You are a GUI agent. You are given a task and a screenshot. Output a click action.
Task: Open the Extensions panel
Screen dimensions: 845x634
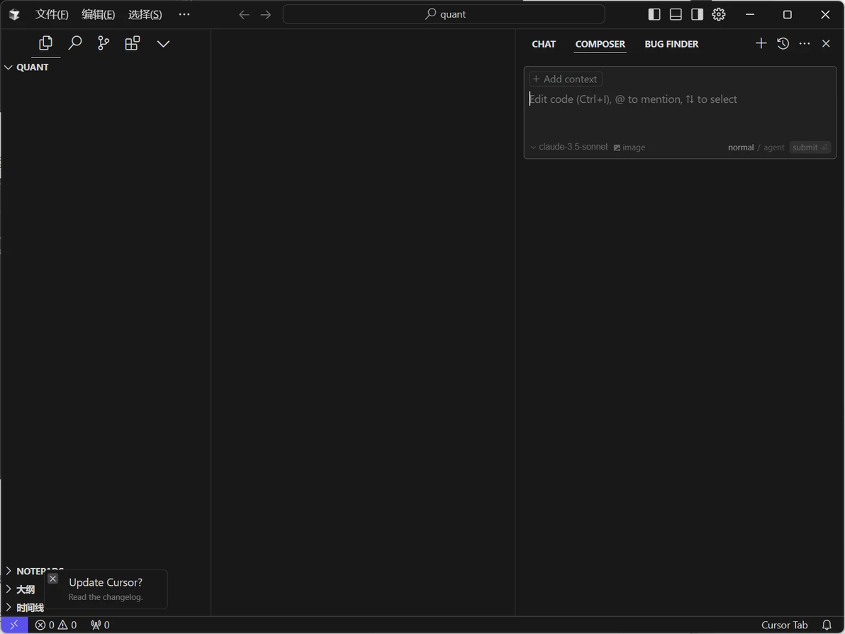pyautogui.click(x=132, y=43)
